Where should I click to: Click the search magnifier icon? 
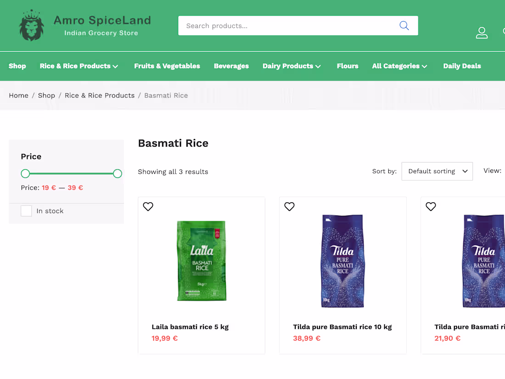tap(404, 25)
